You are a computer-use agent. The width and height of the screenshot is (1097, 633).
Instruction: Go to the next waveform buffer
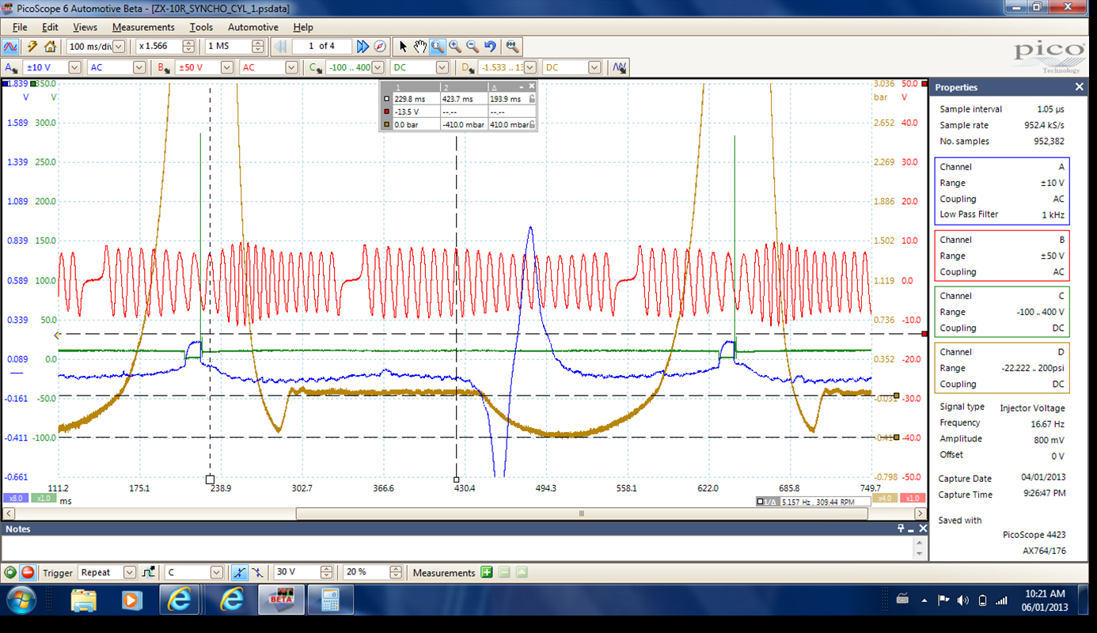point(363,47)
